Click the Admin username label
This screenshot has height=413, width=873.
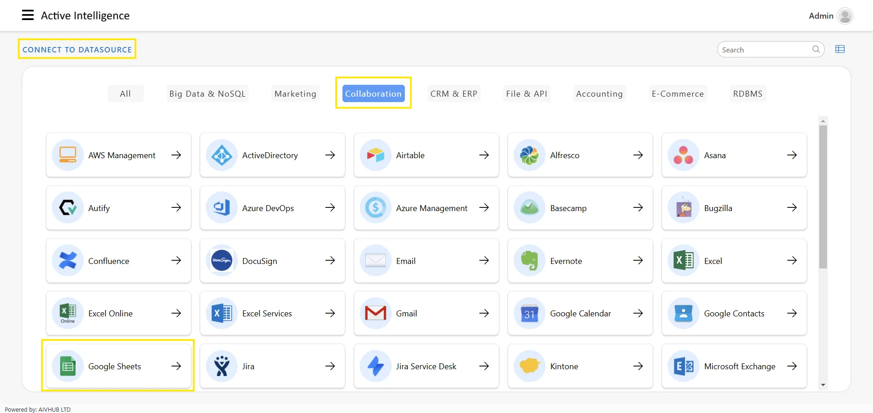[x=821, y=16]
